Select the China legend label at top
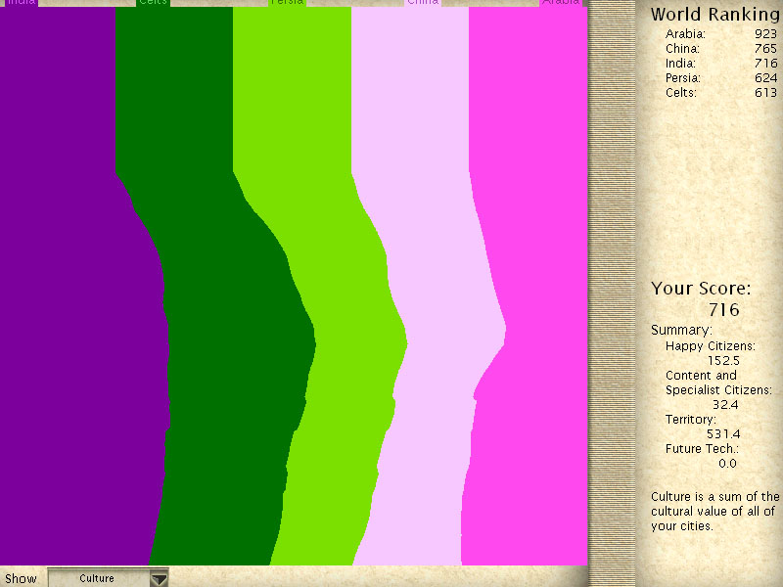Image resolution: width=783 pixels, height=587 pixels. pyautogui.click(x=423, y=3)
